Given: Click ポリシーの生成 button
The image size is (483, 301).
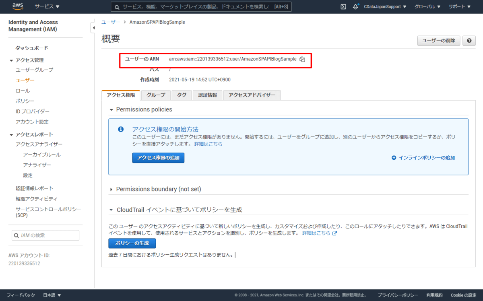Looking at the screenshot, I should point(132,243).
